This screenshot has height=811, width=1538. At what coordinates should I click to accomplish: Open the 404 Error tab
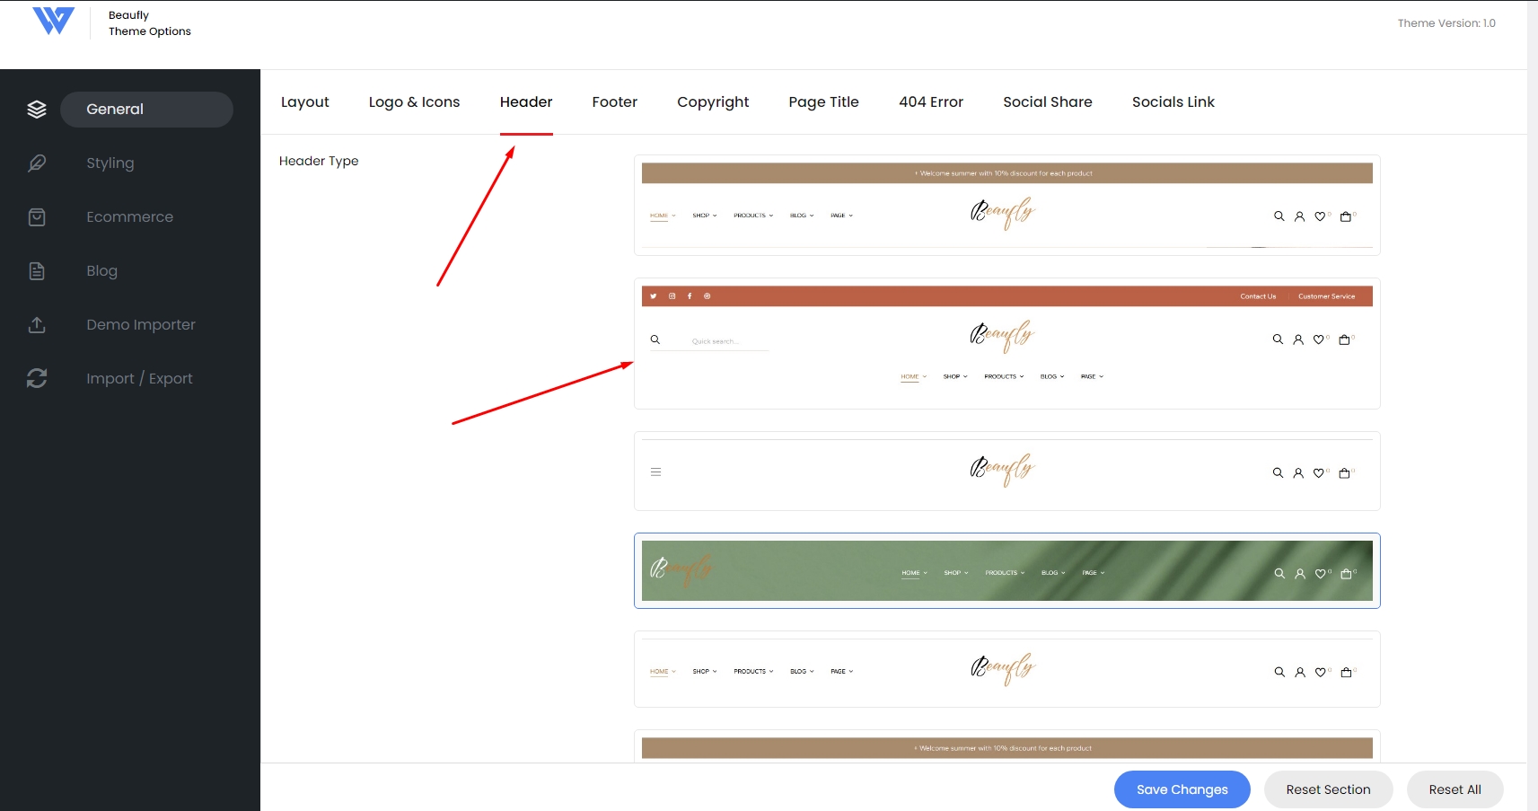(x=931, y=102)
